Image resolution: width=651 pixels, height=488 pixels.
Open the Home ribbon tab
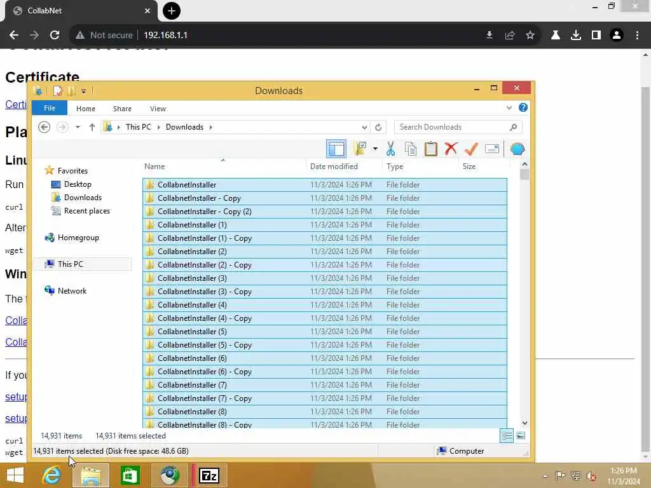[x=86, y=108]
